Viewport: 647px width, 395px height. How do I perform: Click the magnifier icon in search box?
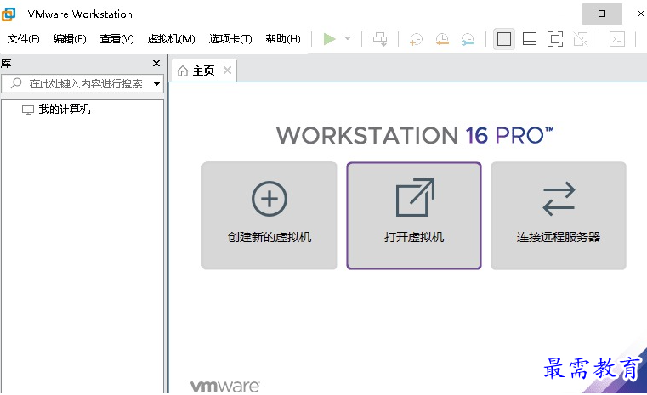[16, 83]
